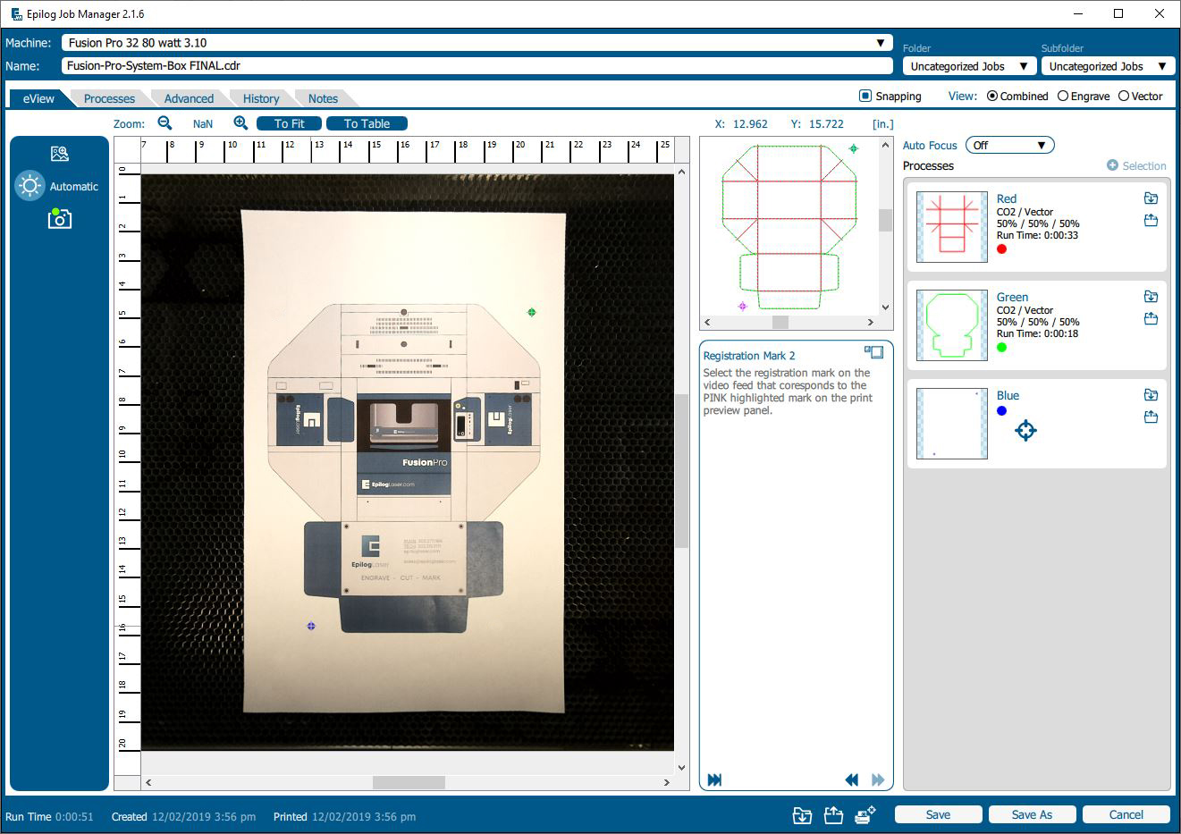
Task: Click the NaN zoom value
Action: pyautogui.click(x=203, y=123)
